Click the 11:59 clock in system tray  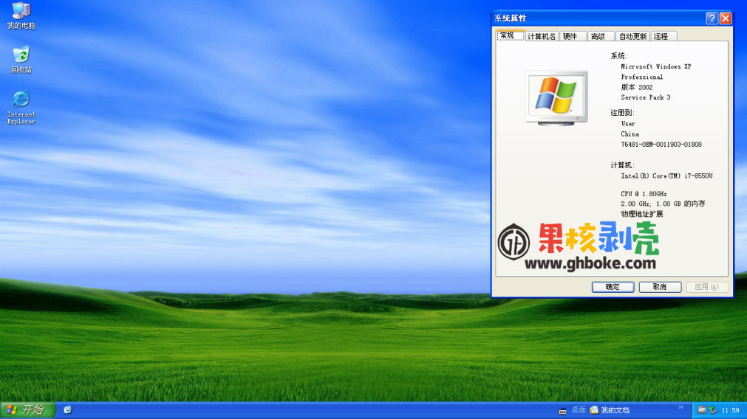tap(730, 410)
